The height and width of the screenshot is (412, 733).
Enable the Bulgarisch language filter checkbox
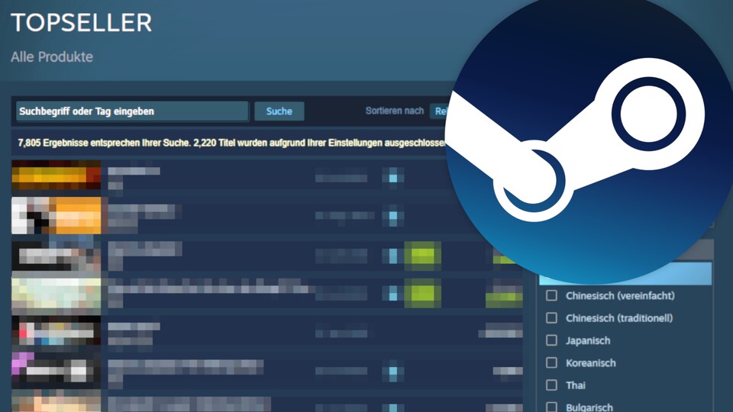551,407
